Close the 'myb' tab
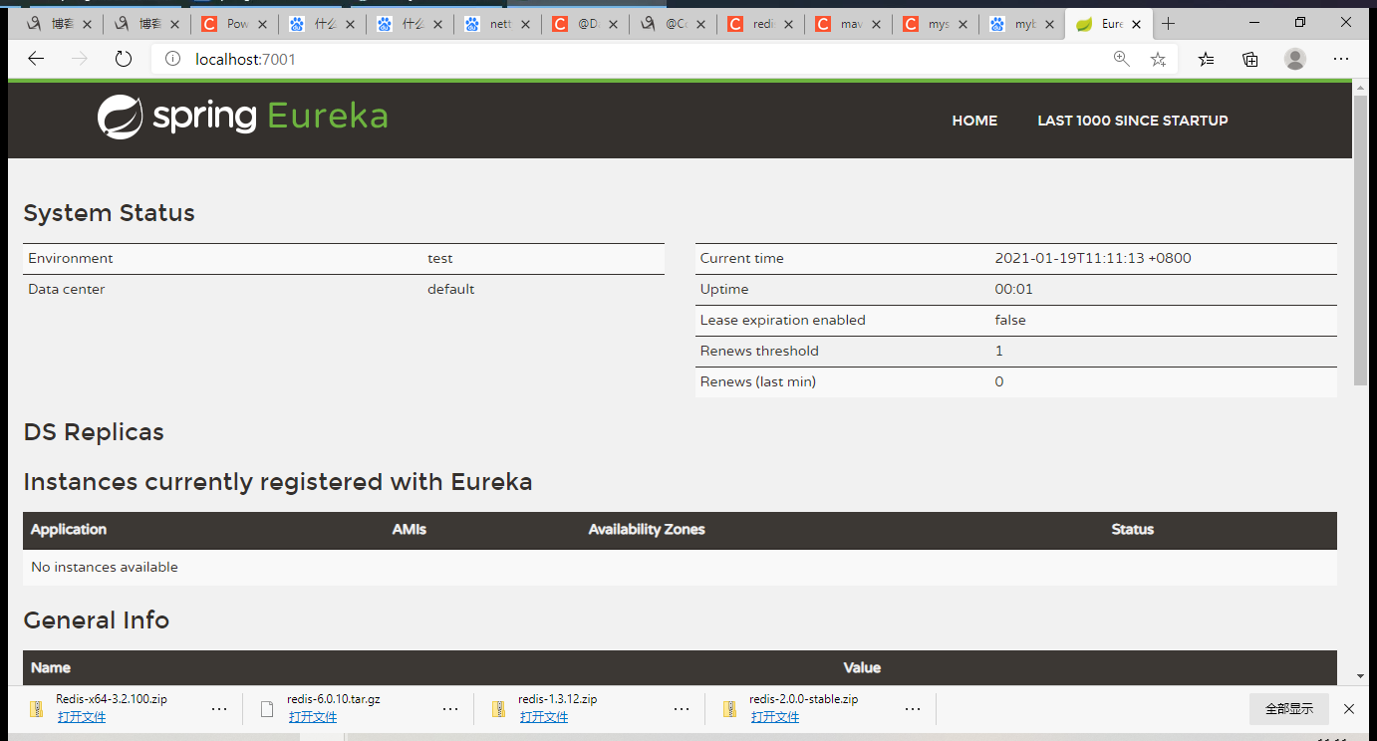The image size is (1377, 741). (1050, 24)
